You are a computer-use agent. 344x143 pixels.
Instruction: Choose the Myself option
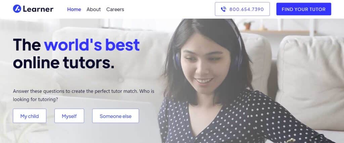pyautogui.click(x=69, y=116)
